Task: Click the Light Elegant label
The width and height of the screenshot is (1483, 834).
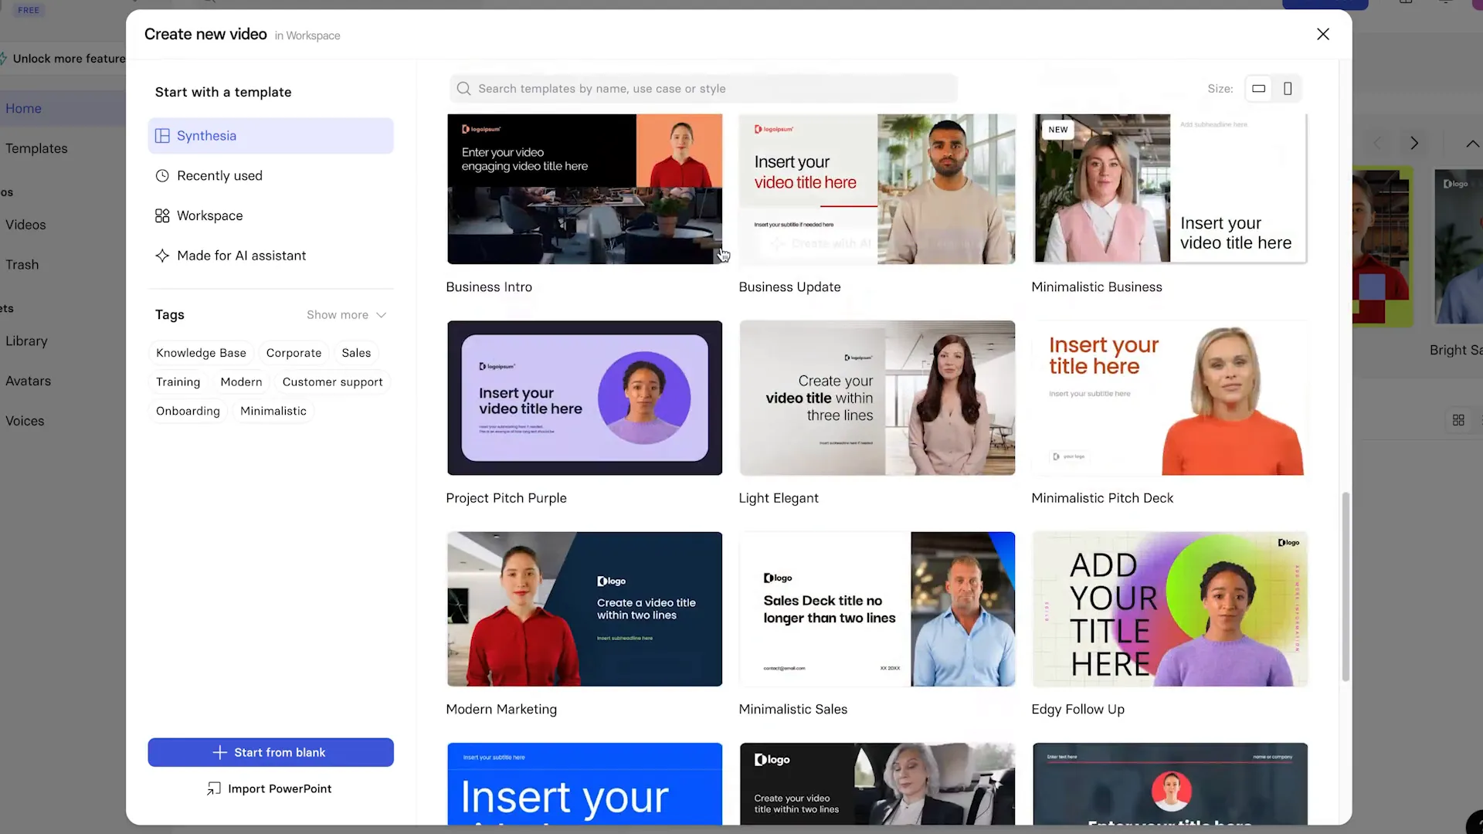Action: point(779,498)
